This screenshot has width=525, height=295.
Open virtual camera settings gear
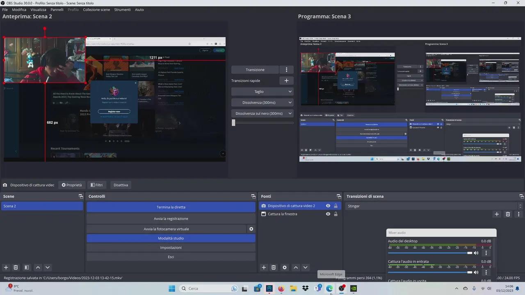[x=251, y=229]
